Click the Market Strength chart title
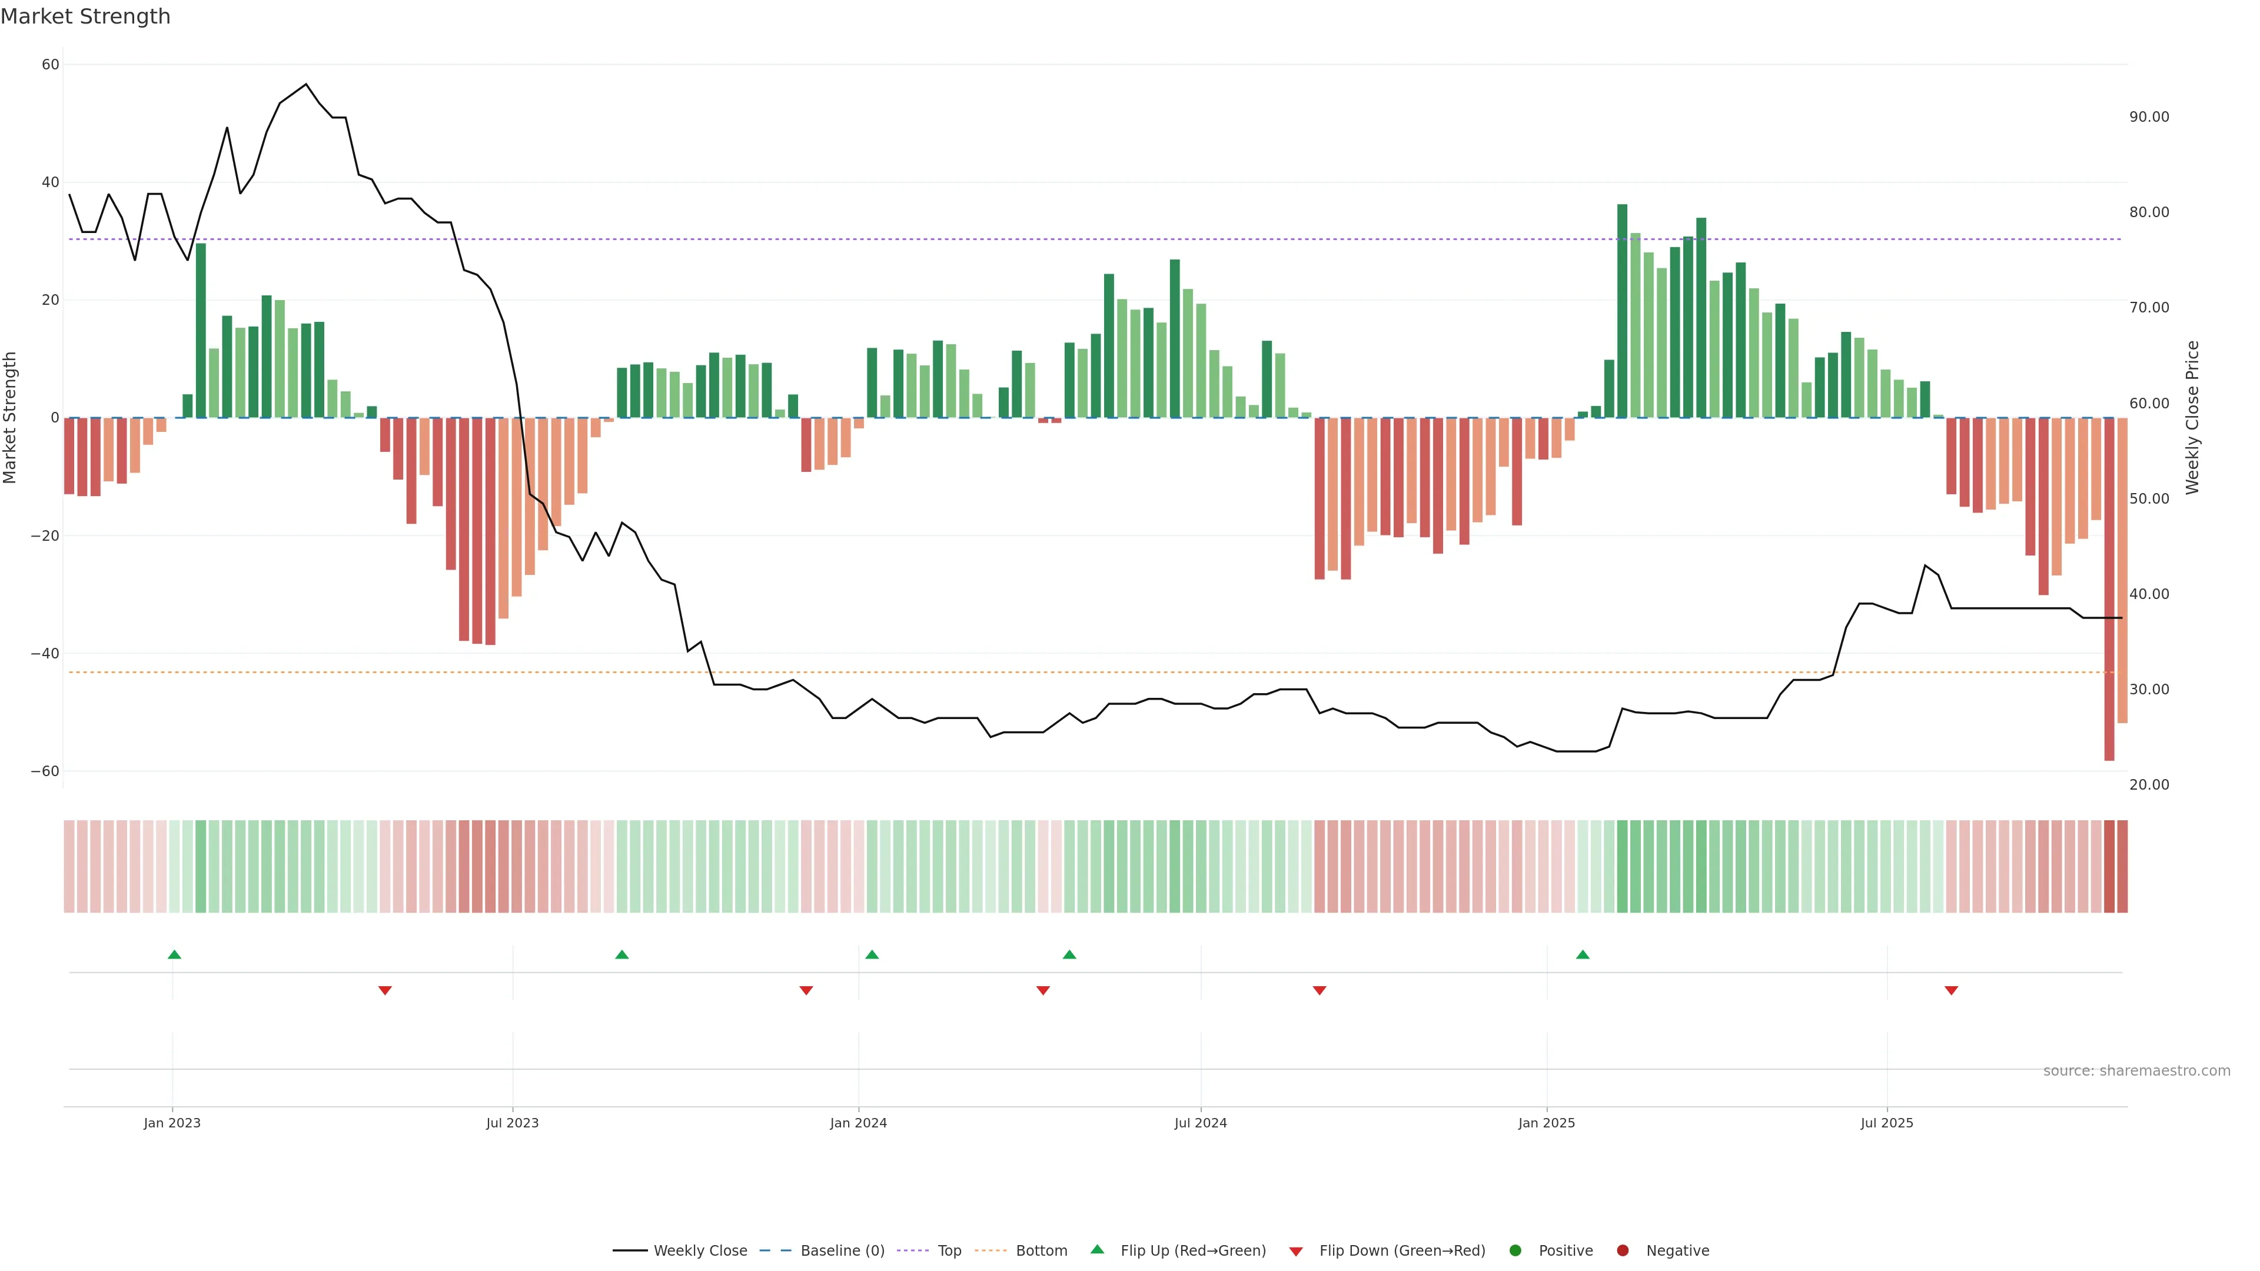This screenshot has height=1271, width=2260. (x=85, y=16)
